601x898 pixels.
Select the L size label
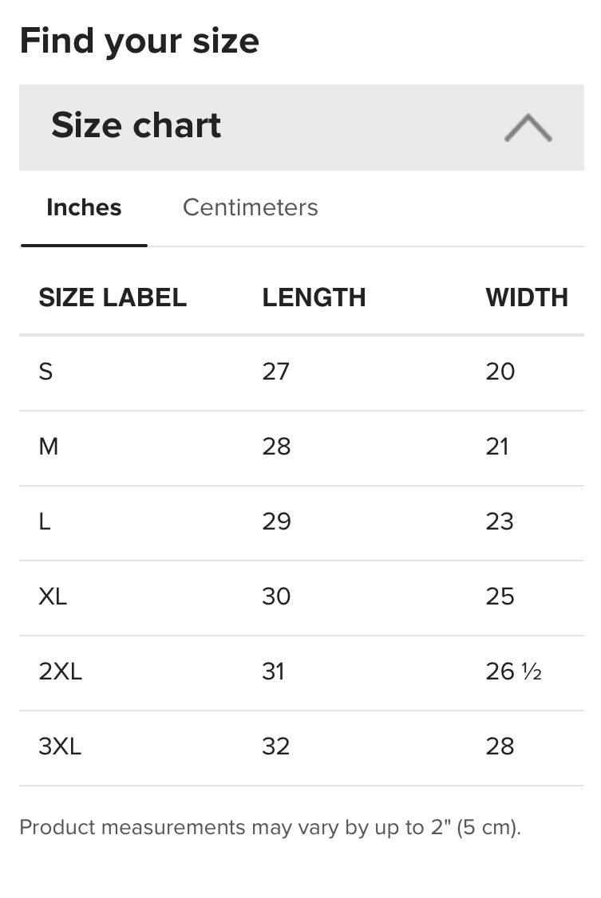tap(45, 522)
